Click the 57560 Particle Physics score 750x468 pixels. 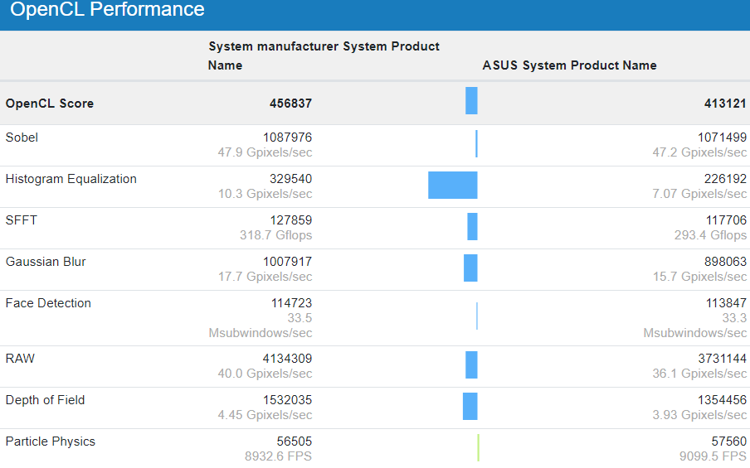(x=729, y=441)
